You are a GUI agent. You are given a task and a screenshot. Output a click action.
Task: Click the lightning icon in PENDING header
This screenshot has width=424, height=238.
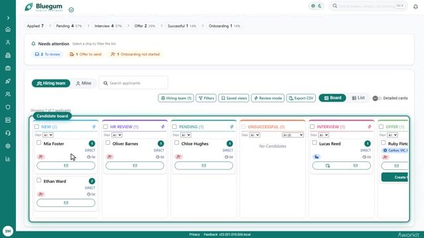click(232, 126)
